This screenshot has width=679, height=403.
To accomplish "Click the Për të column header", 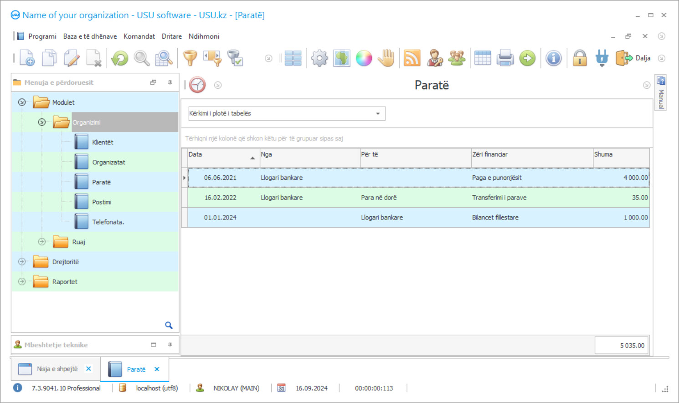I will coord(416,158).
